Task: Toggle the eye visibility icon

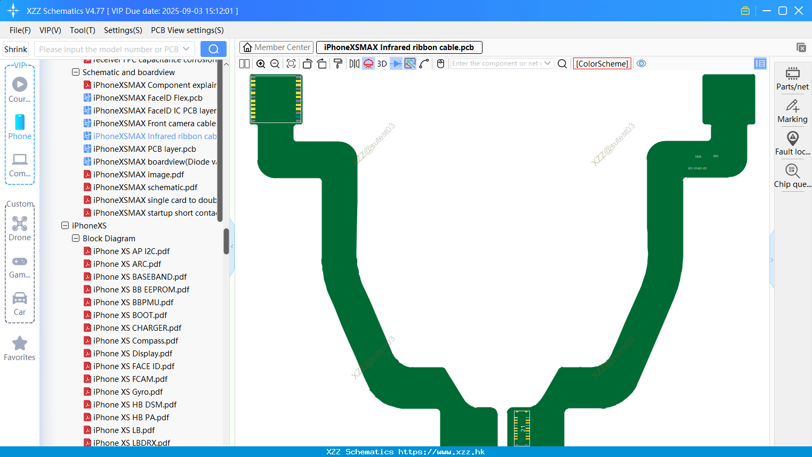Action: [x=641, y=63]
